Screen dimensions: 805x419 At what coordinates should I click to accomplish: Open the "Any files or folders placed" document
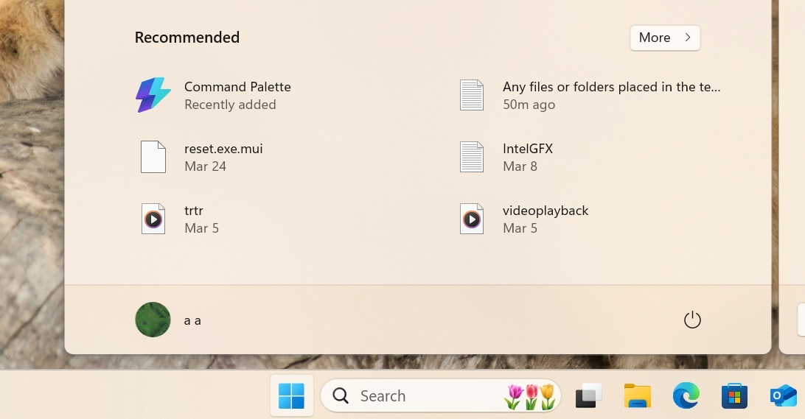pos(611,87)
